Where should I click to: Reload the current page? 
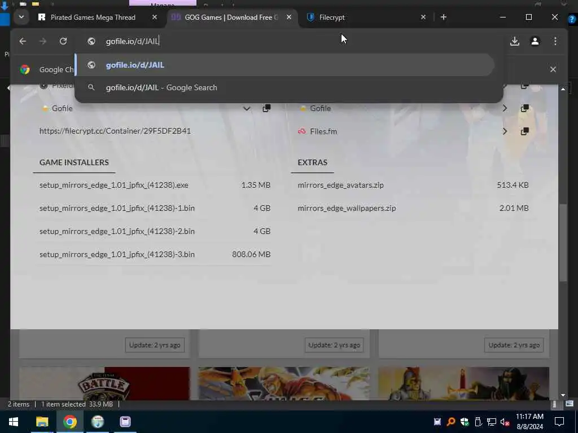click(x=63, y=41)
